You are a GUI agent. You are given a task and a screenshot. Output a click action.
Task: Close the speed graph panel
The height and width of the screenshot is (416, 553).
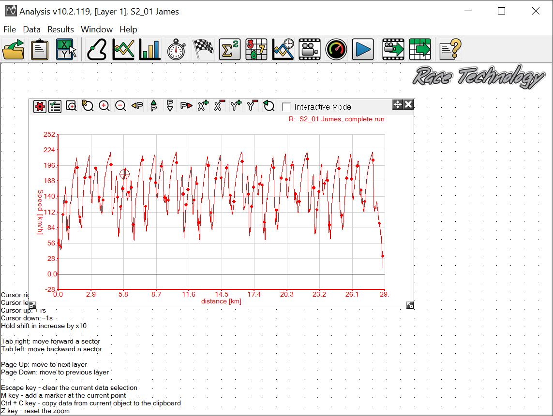409,104
